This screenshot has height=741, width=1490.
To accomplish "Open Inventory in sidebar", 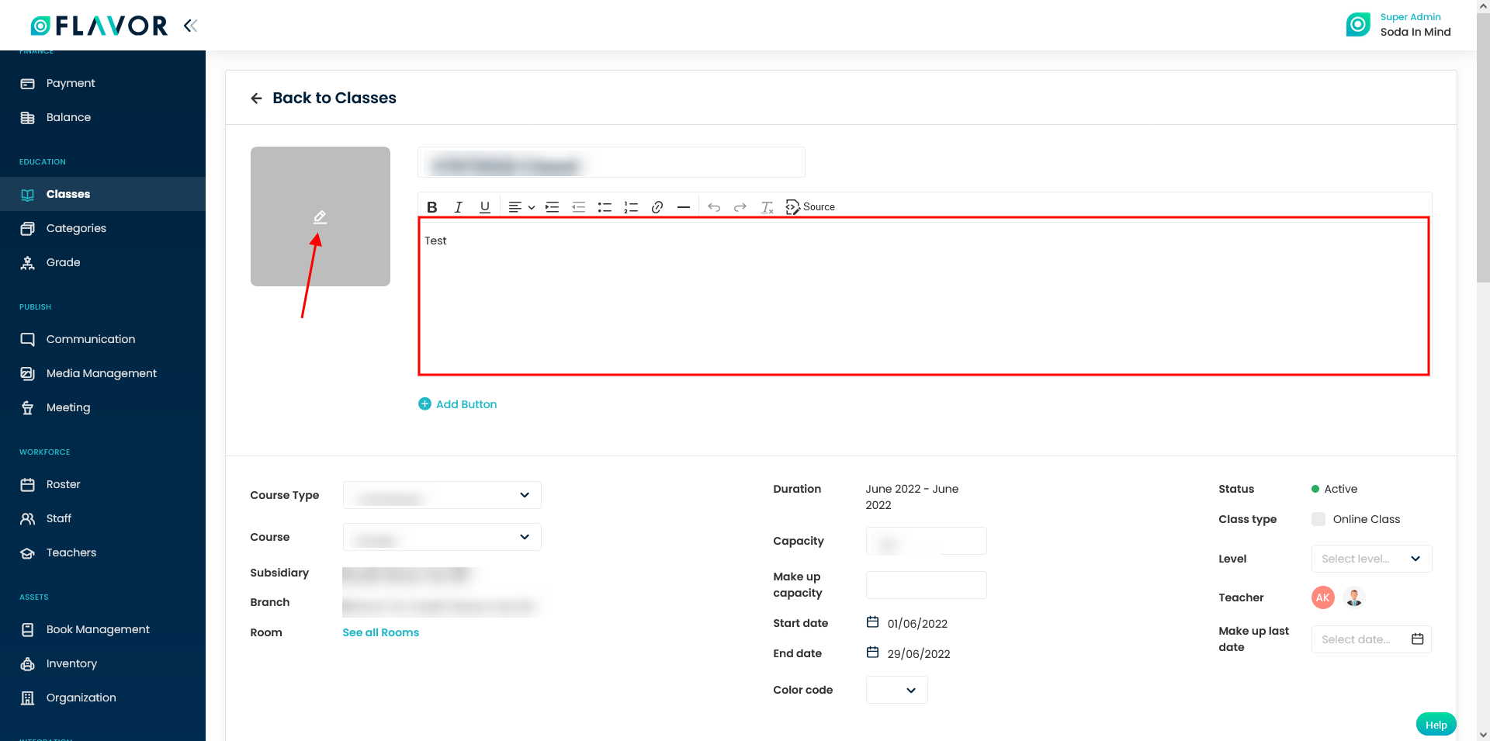I will coord(102,663).
